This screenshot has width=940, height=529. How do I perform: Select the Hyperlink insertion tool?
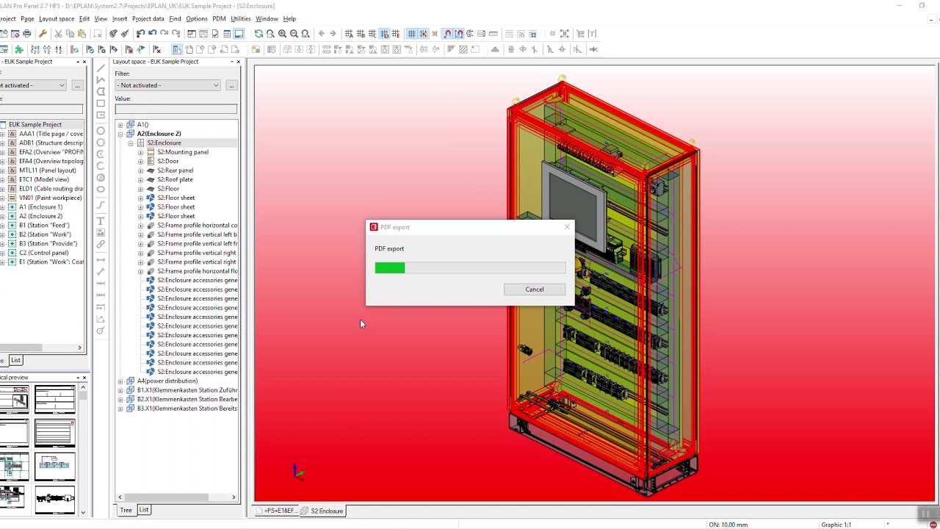pyautogui.click(x=101, y=245)
